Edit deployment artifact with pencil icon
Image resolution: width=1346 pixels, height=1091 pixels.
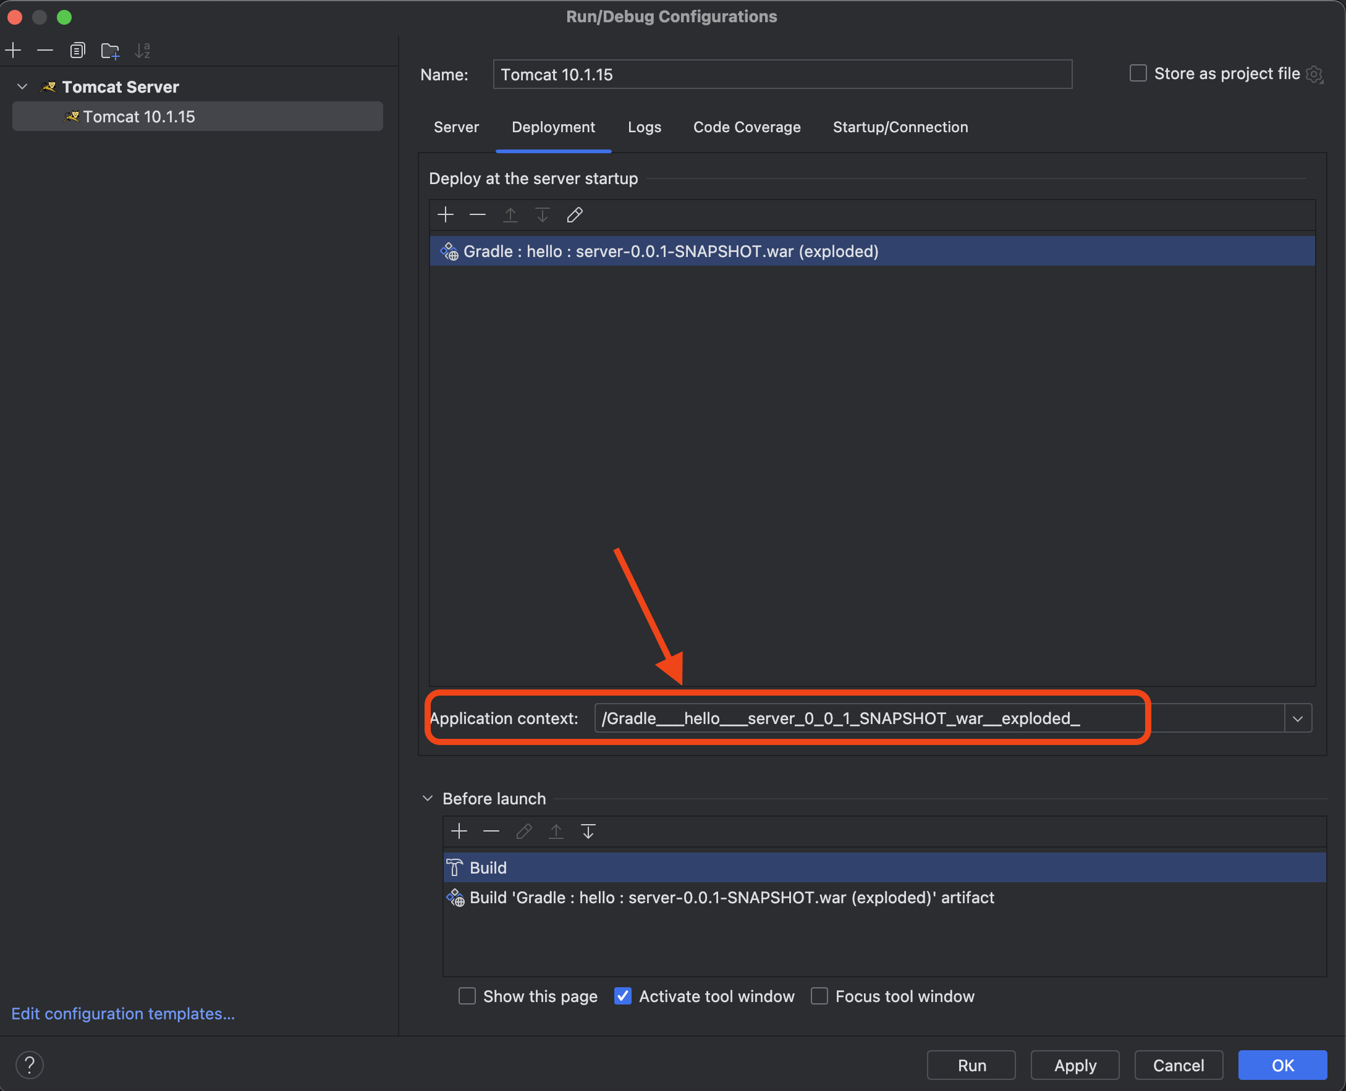[575, 215]
